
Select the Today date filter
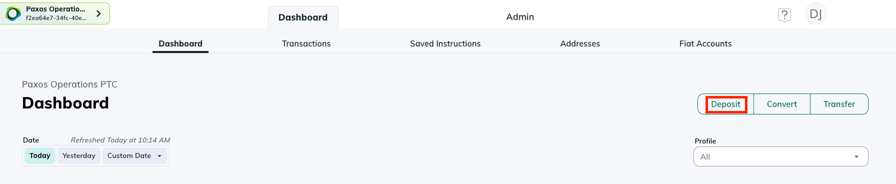click(x=40, y=155)
